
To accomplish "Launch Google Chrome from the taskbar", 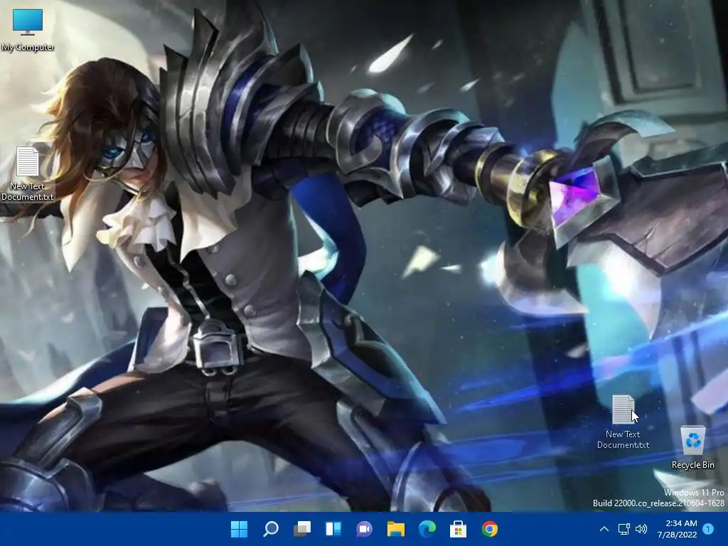I will (489, 529).
